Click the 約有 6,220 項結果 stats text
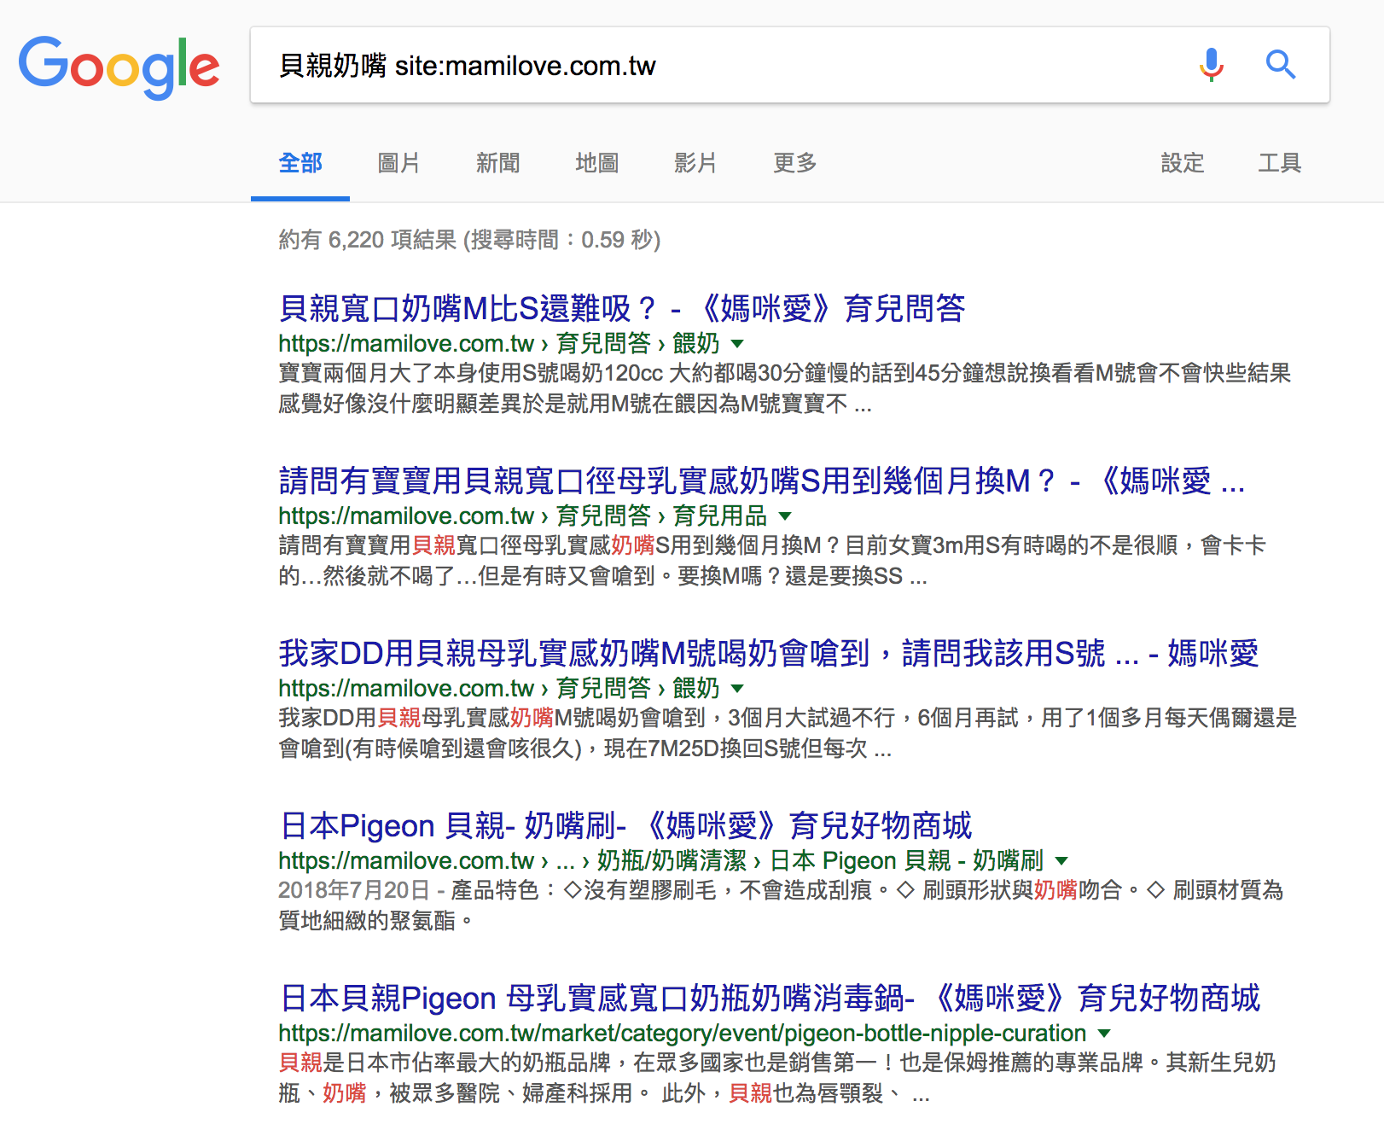This screenshot has width=1384, height=1130. point(469,240)
